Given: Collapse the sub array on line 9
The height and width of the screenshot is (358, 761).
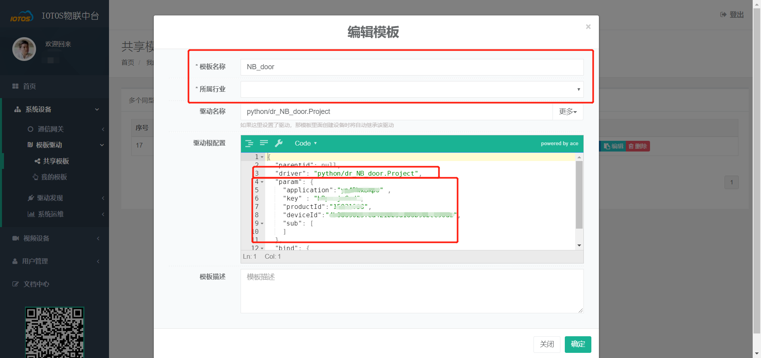Looking at the screenshot, I should (262, 224).
